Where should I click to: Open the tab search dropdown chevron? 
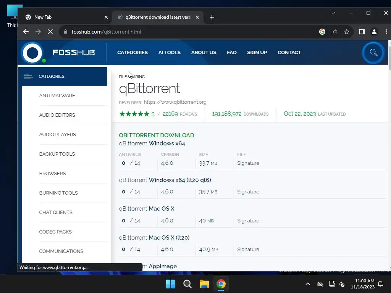[333, 13]
